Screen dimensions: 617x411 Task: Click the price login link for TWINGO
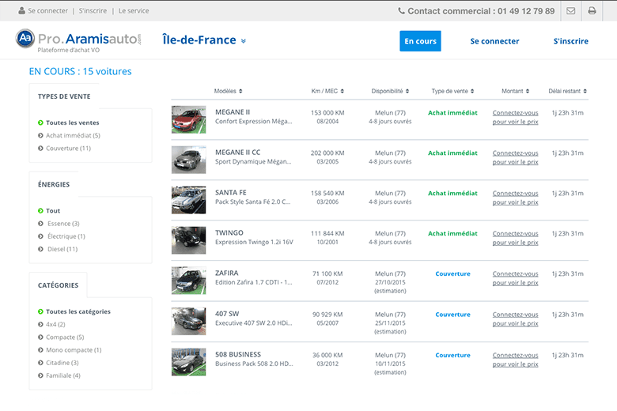click(515, 238)
